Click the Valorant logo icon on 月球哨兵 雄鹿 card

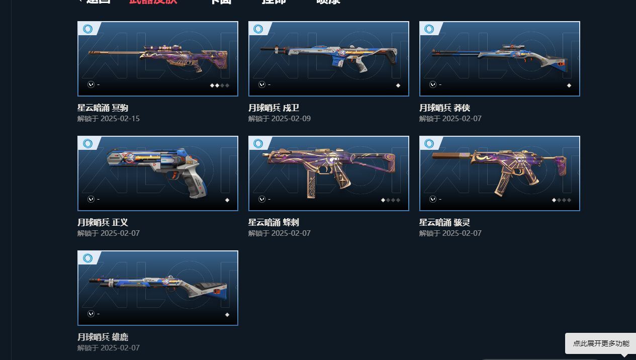91,314
